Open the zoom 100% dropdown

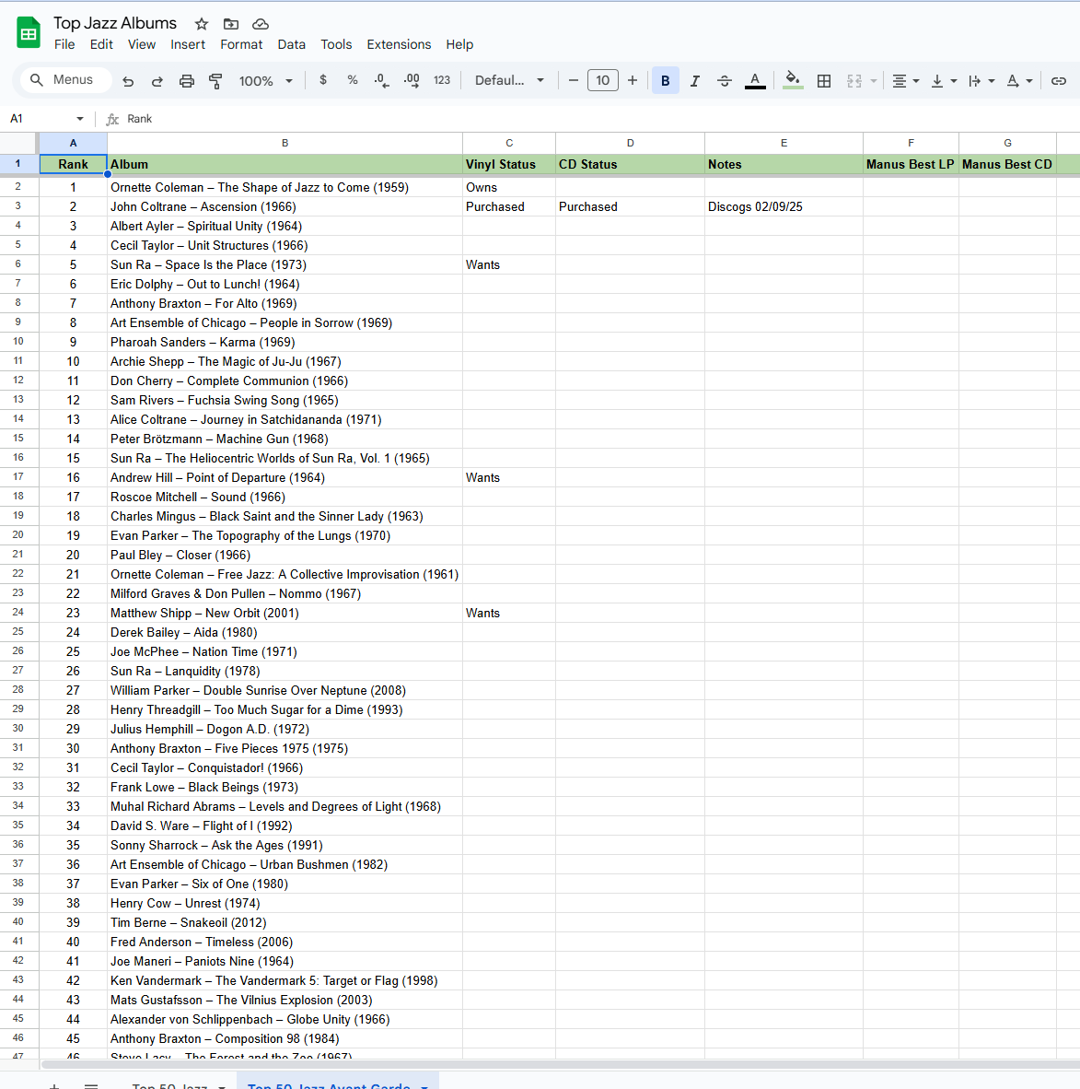266,81
